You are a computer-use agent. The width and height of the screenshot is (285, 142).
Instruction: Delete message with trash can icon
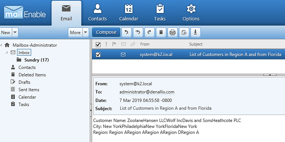coord(161,32)
